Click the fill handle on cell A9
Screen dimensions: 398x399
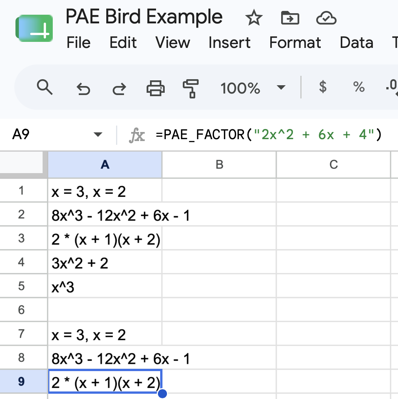tap(162, 394)
